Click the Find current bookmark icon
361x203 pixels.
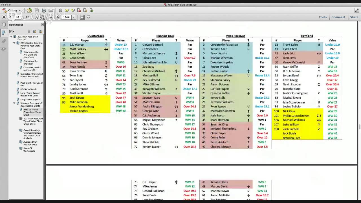tap(40, 31)
